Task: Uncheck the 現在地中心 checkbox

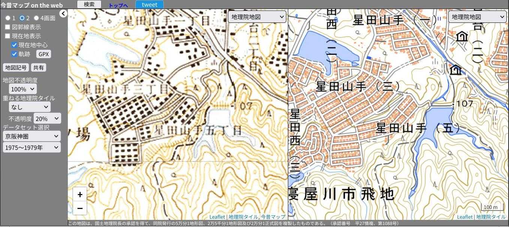Action: point(15,45)
